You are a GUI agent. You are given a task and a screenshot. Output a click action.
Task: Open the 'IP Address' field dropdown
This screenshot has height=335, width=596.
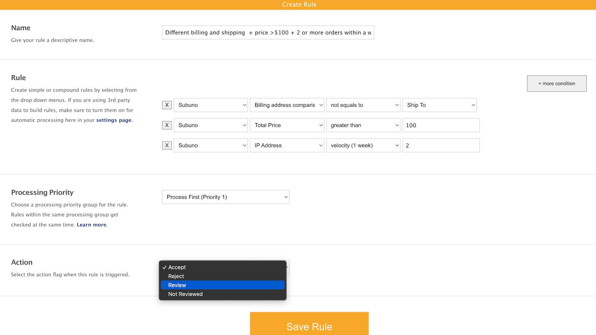point(287,145)
